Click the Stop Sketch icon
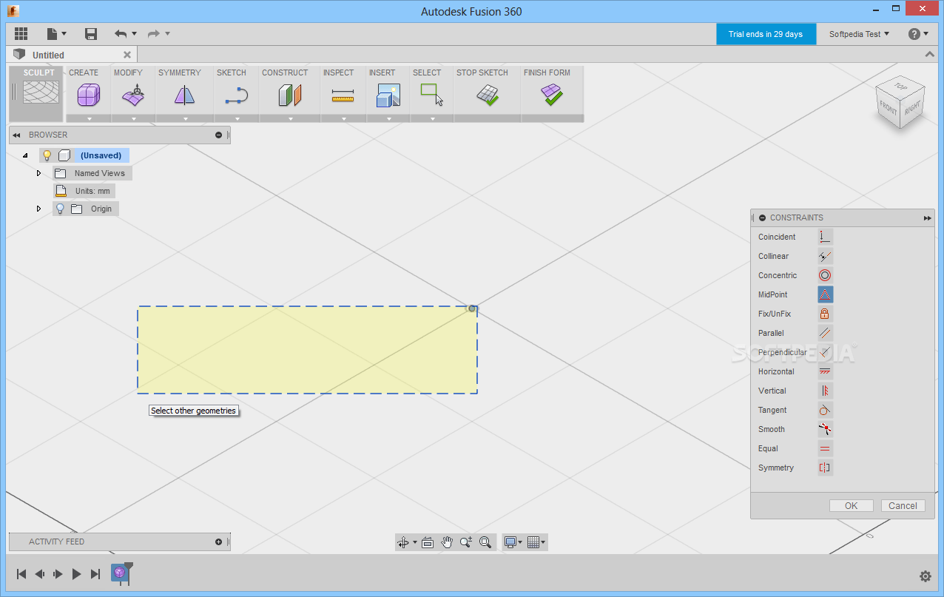 pos(487,95)
